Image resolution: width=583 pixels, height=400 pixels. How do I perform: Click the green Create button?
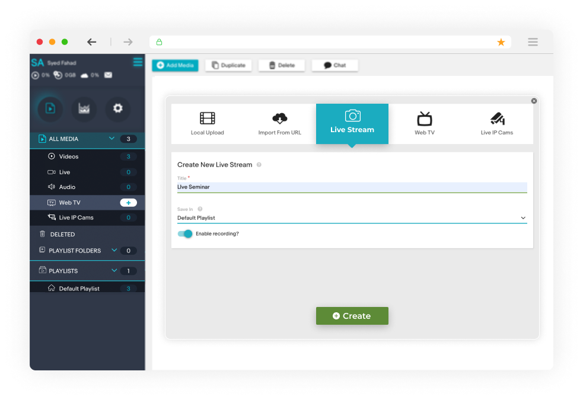(x=352, y=316)
